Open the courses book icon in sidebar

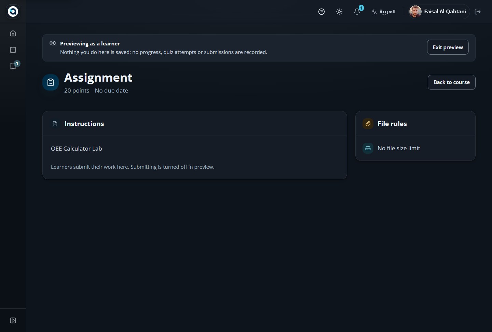pyautogui.click(x=13, y=66)
